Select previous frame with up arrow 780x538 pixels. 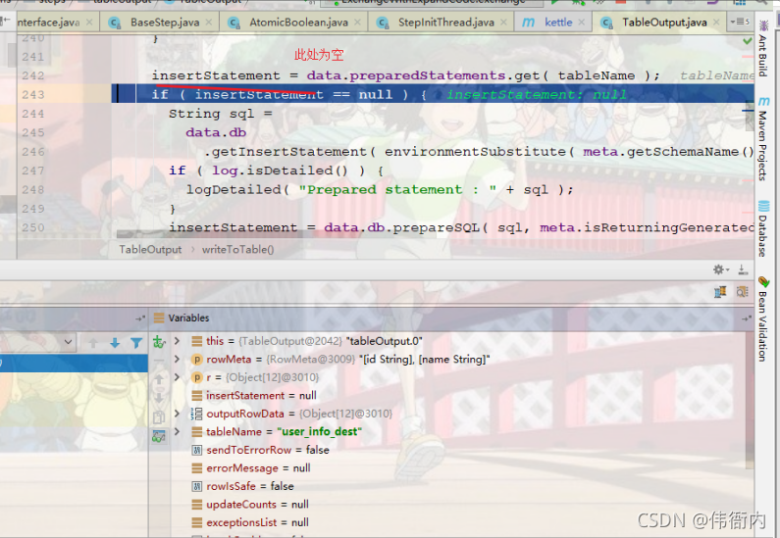pos(93,343)
